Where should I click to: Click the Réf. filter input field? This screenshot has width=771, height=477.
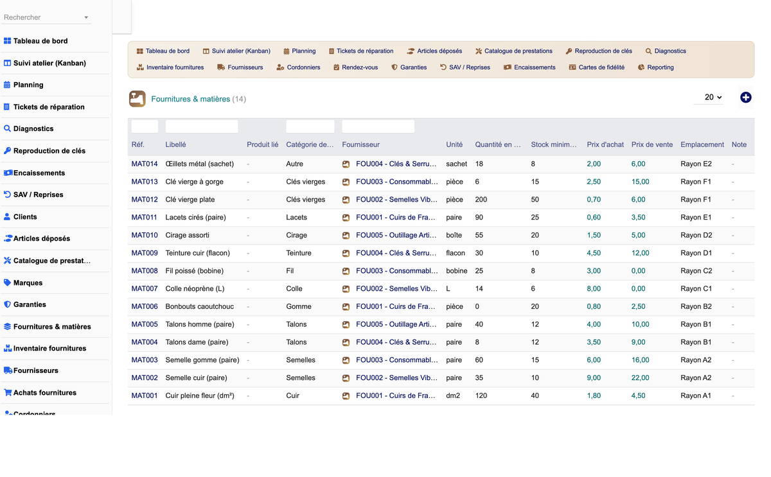[x=145, y=126]
